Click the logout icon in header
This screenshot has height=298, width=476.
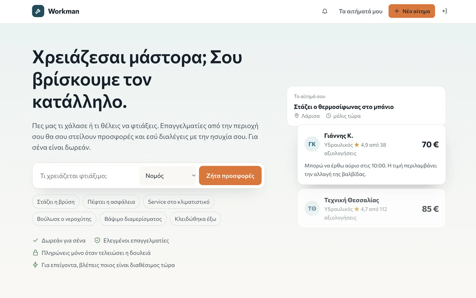(x=445, y=11)
